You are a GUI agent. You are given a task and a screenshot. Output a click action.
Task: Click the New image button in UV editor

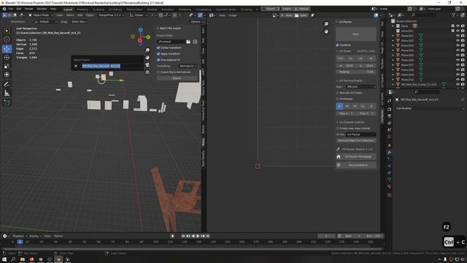pyautogui.click(x=286, y=15)
